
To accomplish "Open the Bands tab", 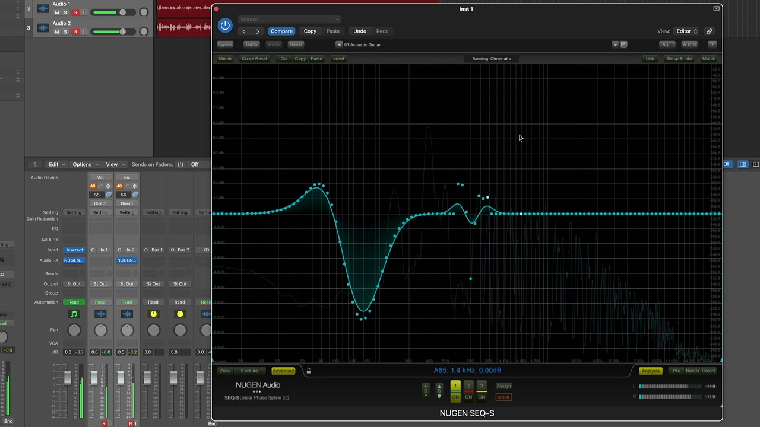I will pos(692,371).
